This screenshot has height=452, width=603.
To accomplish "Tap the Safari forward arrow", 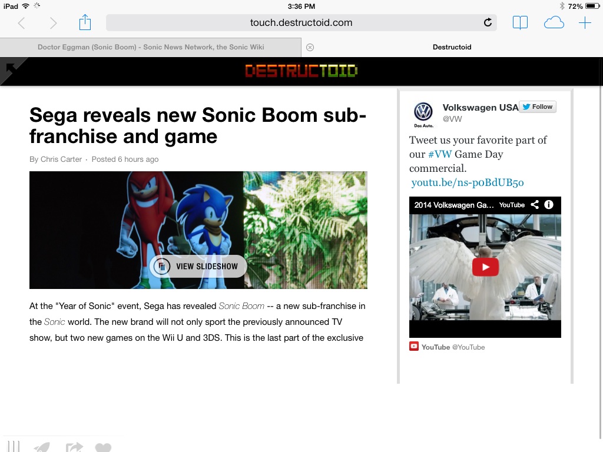I will click(54, 23).
